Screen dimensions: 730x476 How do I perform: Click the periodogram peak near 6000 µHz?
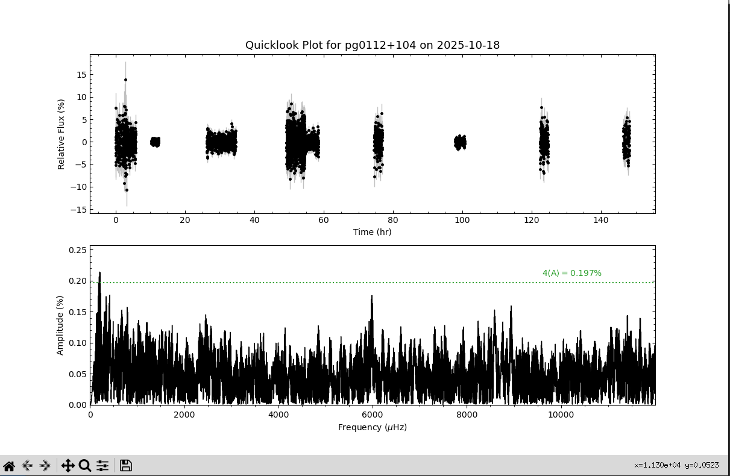point(372,297)
